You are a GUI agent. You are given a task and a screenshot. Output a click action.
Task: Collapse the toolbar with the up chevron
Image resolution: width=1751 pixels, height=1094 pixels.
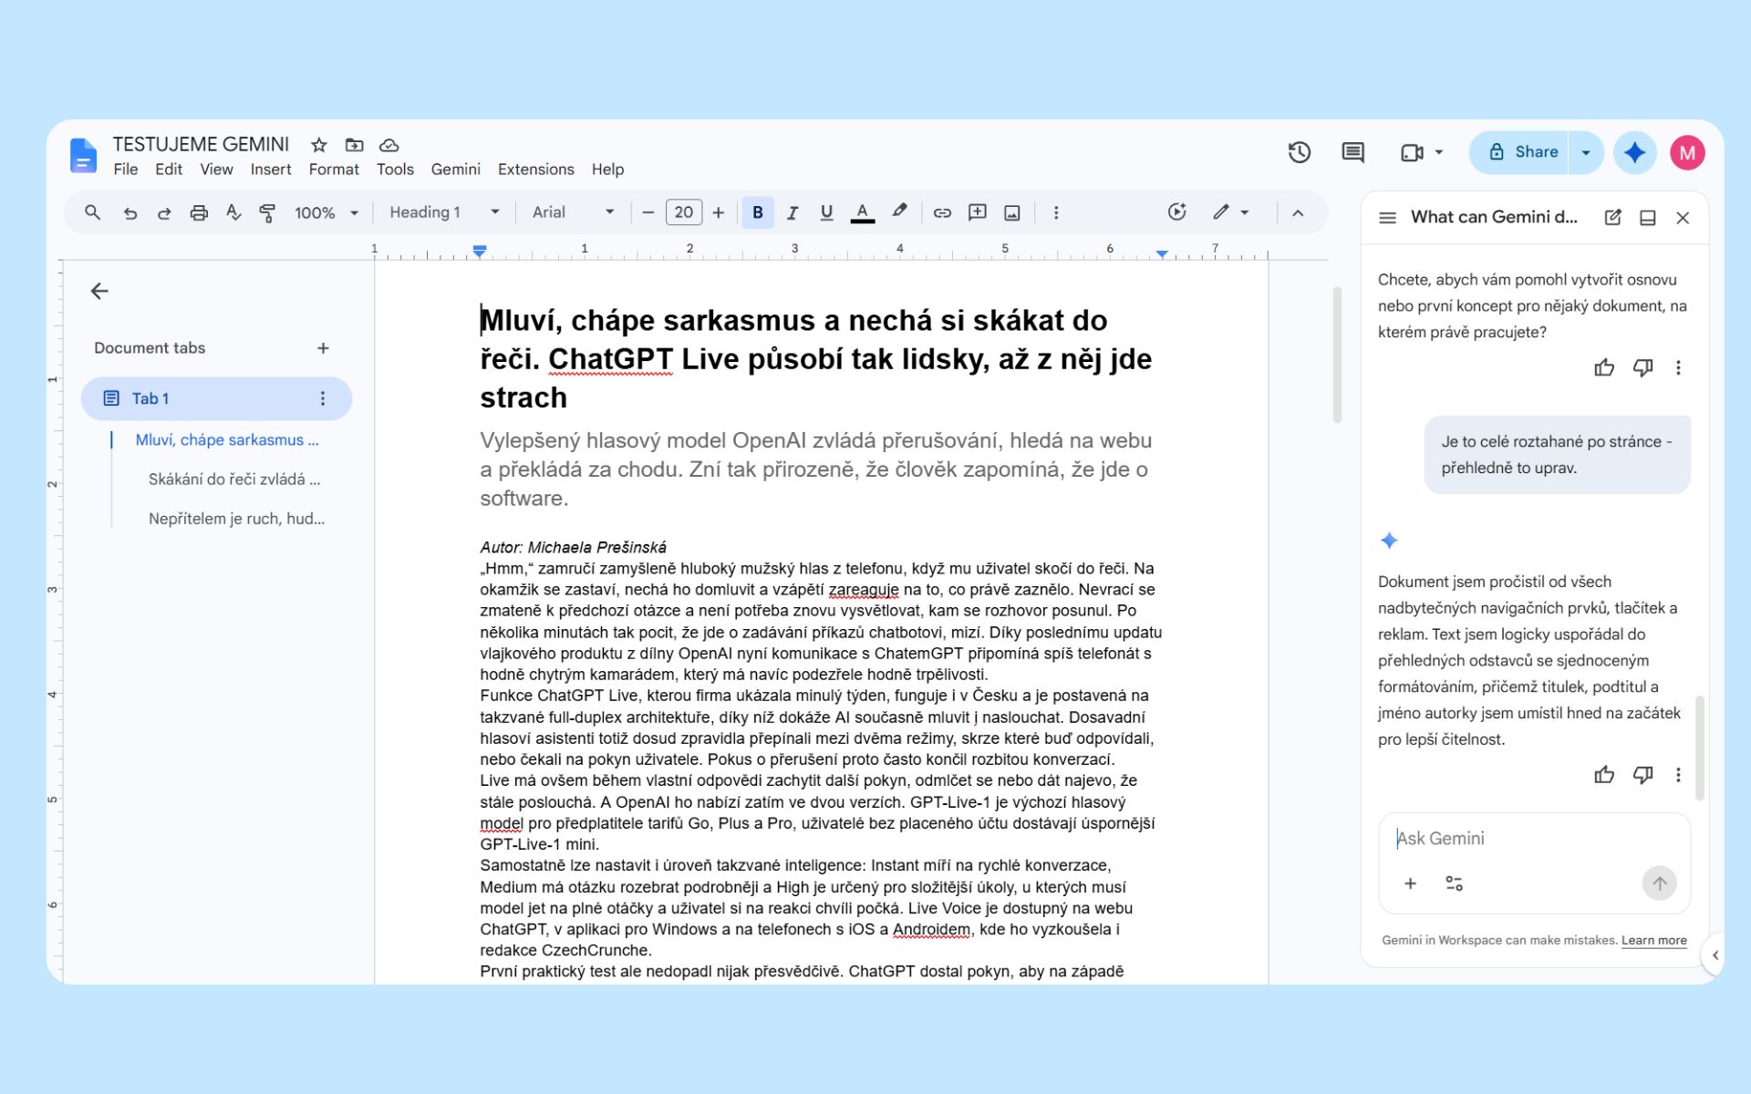point(1298,212)
